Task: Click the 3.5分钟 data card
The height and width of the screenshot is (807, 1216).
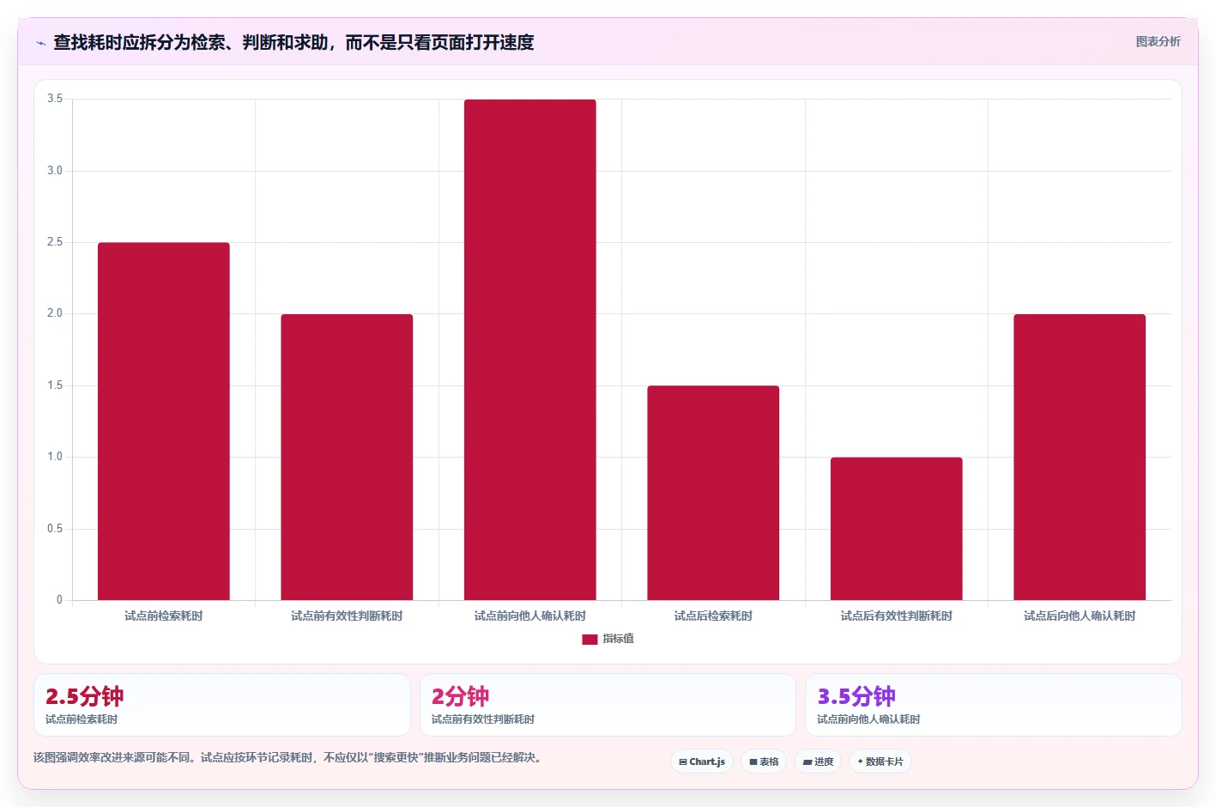Action: click(994, 705)
